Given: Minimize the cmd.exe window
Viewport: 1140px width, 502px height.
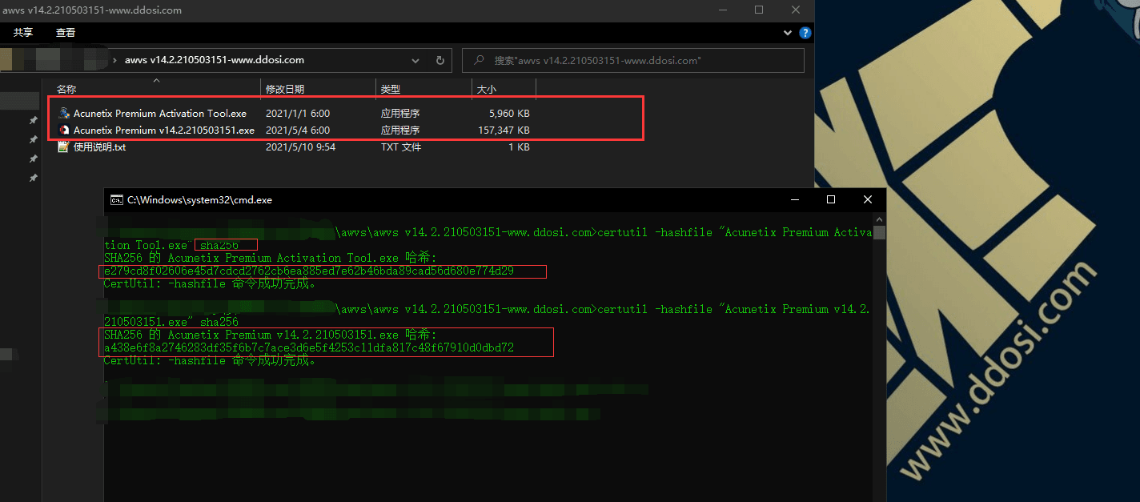Looking at the screenshot, I should tap(794, 199).
